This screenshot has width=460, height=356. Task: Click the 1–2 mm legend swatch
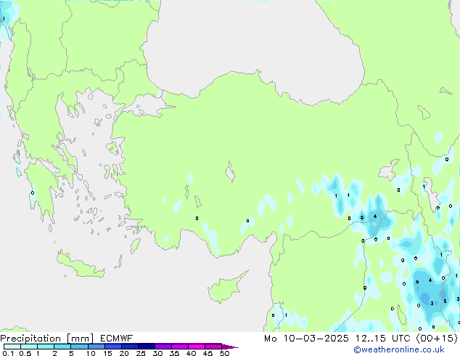(46, 347)
